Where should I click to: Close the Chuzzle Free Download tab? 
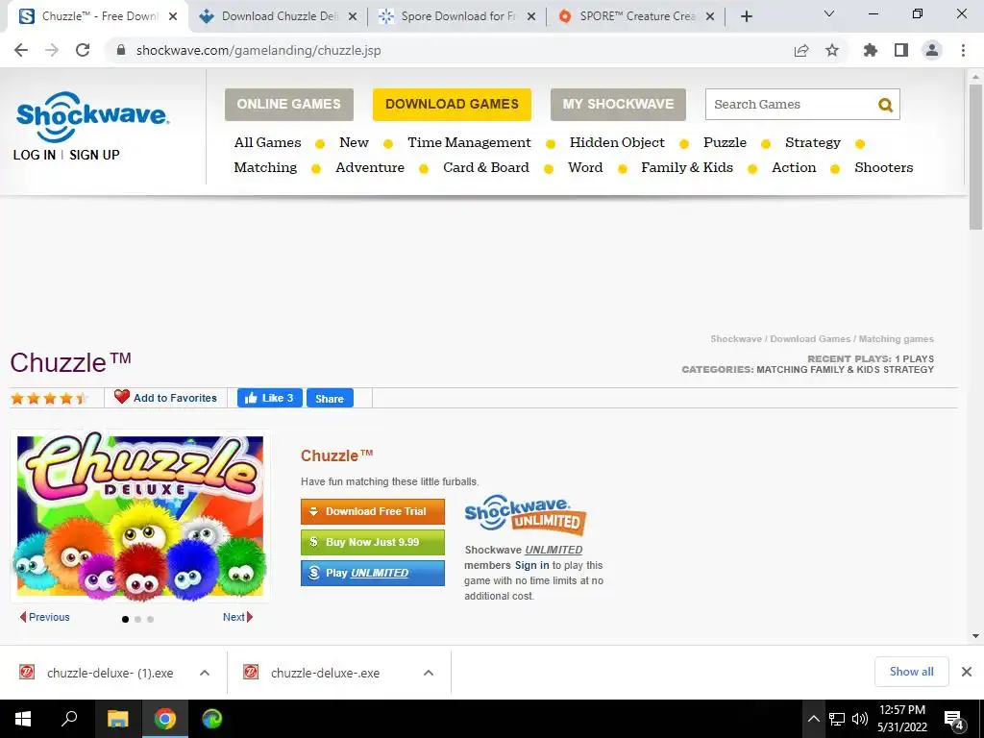(x=173, y=17)
